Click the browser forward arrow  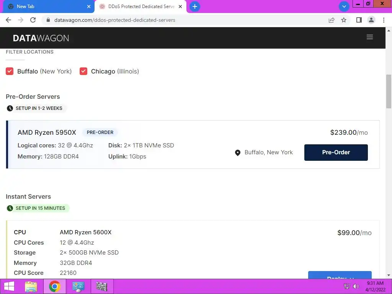pos(21,20)
